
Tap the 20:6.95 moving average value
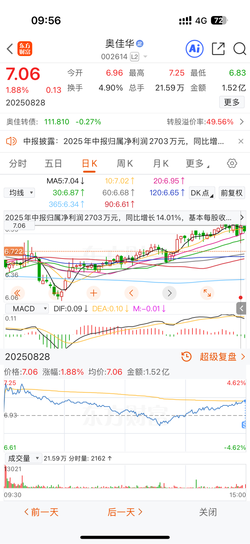[x=169, y=181]
